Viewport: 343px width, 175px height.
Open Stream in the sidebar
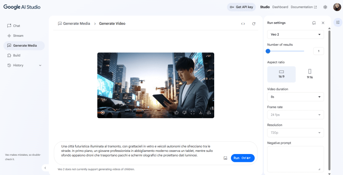[x=18, y=36]
